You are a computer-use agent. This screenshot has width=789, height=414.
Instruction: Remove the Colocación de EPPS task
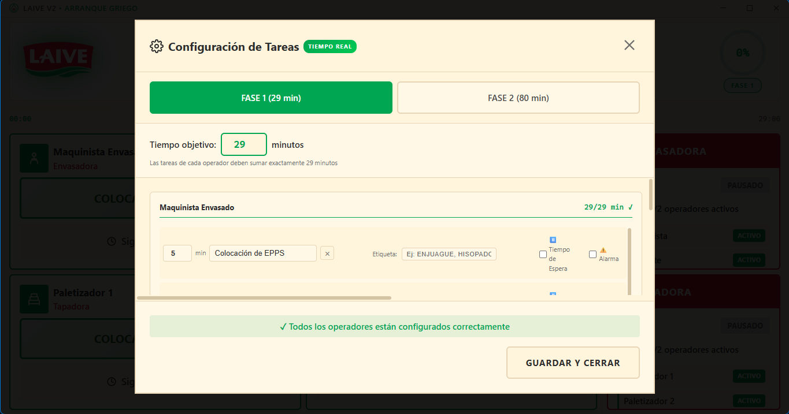(327, 253)
